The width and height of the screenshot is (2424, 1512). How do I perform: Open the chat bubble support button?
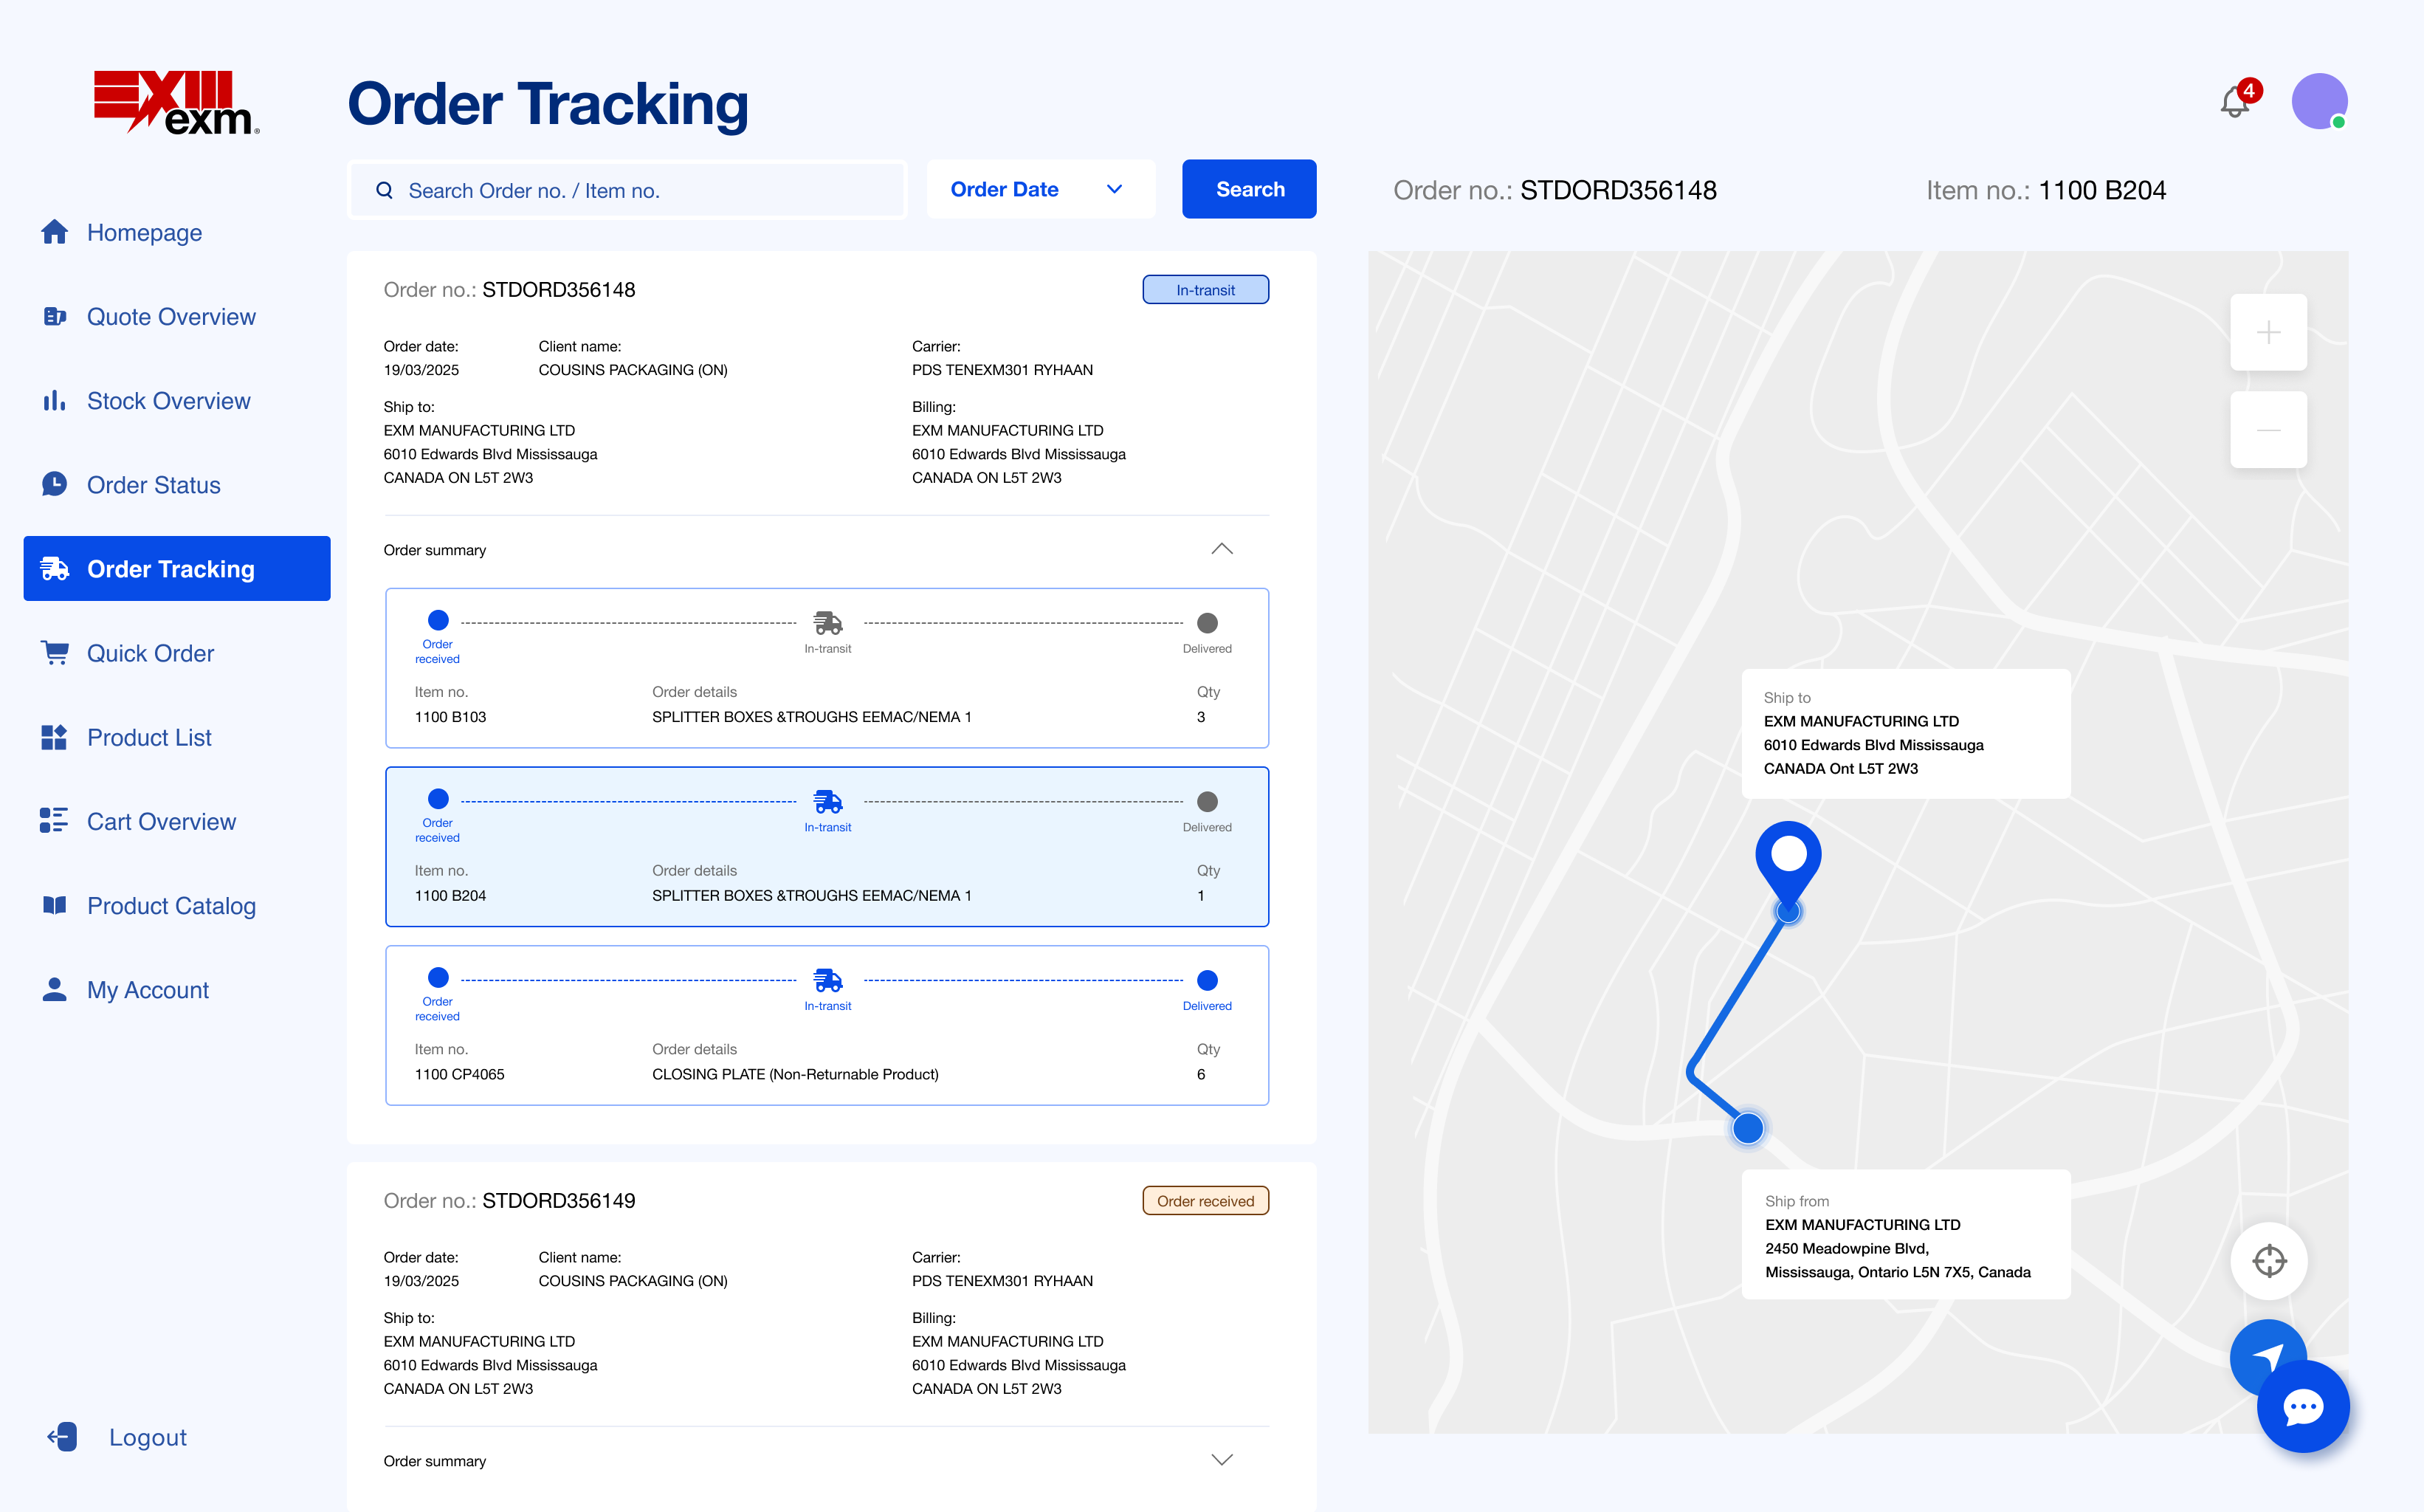[x=2302, y=1406]
